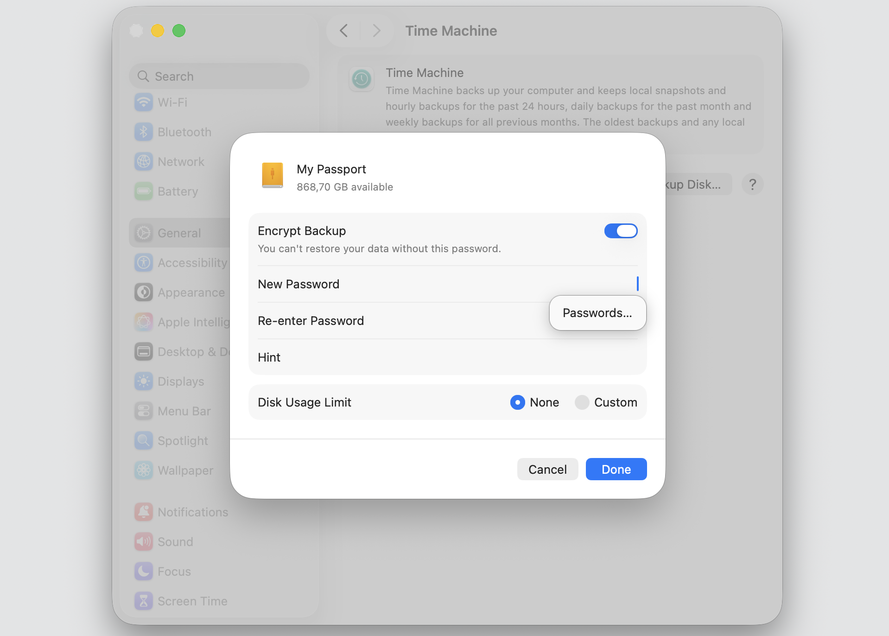Click the Done button
Image resolution: width=889 pixels, height=636 pixels.
coord(616,469)
